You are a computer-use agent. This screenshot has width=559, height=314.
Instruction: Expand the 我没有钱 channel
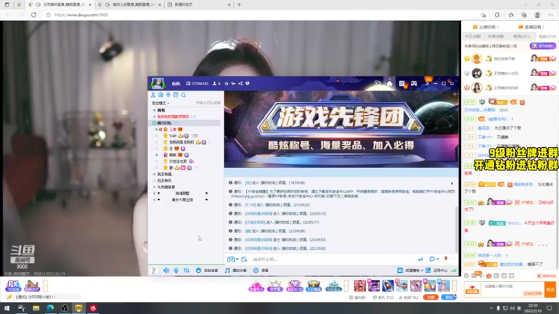(x=154, y=174)
